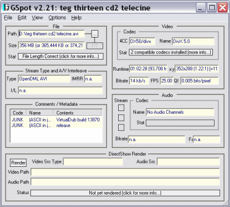Tick the second audio Stream checkbox
This screenshot has height=207, width=230.
point(121,117)
